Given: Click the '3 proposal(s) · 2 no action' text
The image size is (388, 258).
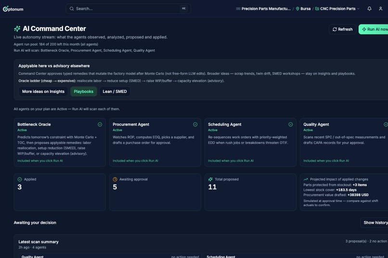Looking at the screenshot, I should 366,241.
